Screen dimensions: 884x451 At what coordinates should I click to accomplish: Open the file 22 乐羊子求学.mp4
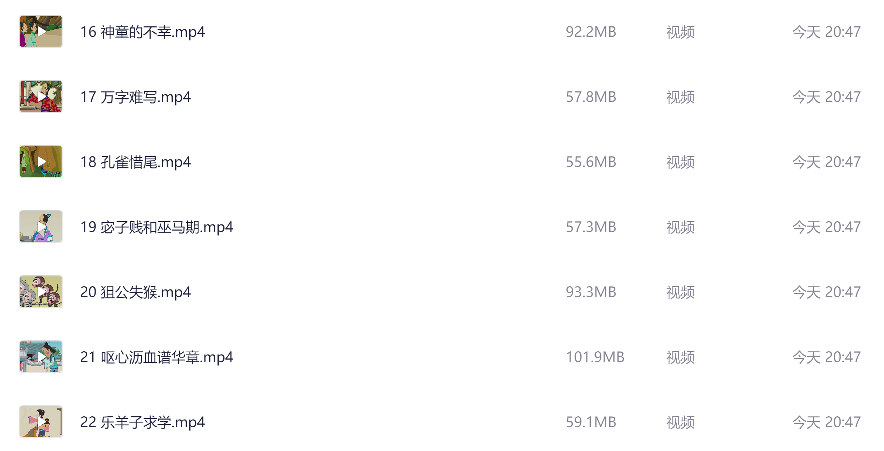143,422
